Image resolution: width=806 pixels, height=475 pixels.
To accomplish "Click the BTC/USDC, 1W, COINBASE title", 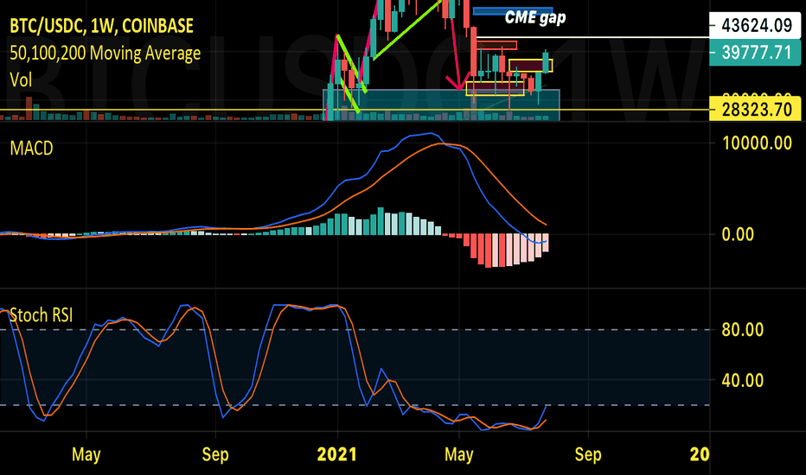I will [x=102, y=26].
